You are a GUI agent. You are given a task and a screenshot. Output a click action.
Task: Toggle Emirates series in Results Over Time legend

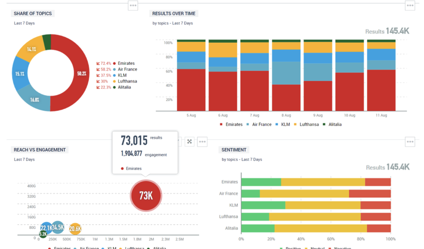[x=231, y=125]
